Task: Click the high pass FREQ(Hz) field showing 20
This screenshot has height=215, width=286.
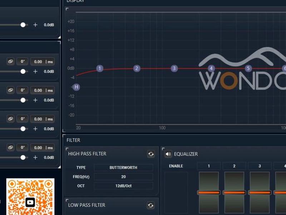Action: click(x=123, y=177)
